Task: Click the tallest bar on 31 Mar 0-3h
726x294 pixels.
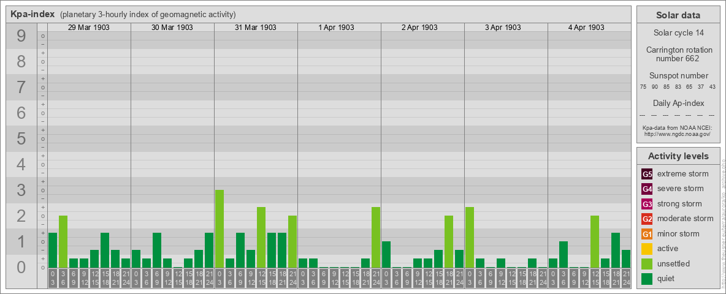Action: point(220,229)
